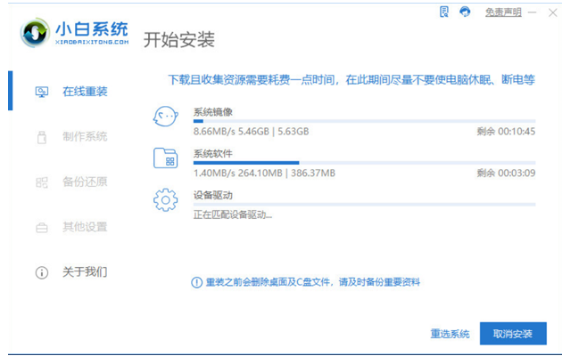562x356 pixels.
Task: Click the 开始安装 heading
Action: pos(178,40)
